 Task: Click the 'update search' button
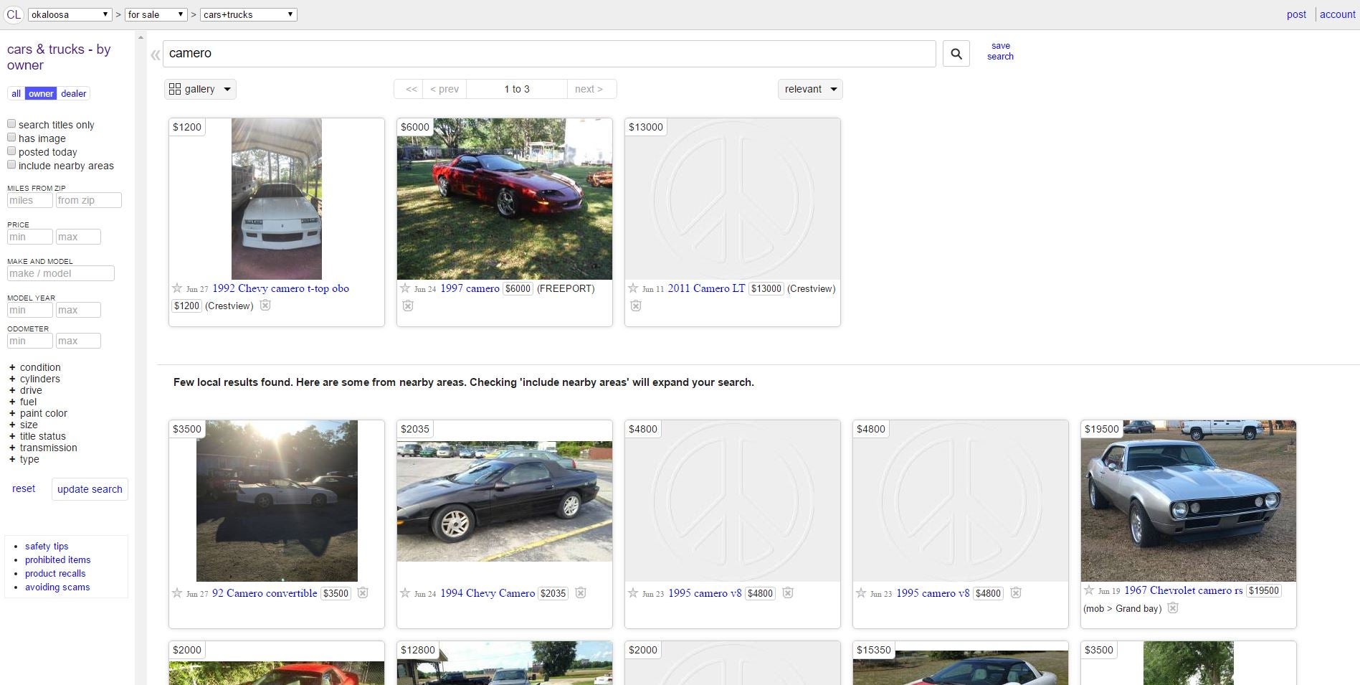90,489
